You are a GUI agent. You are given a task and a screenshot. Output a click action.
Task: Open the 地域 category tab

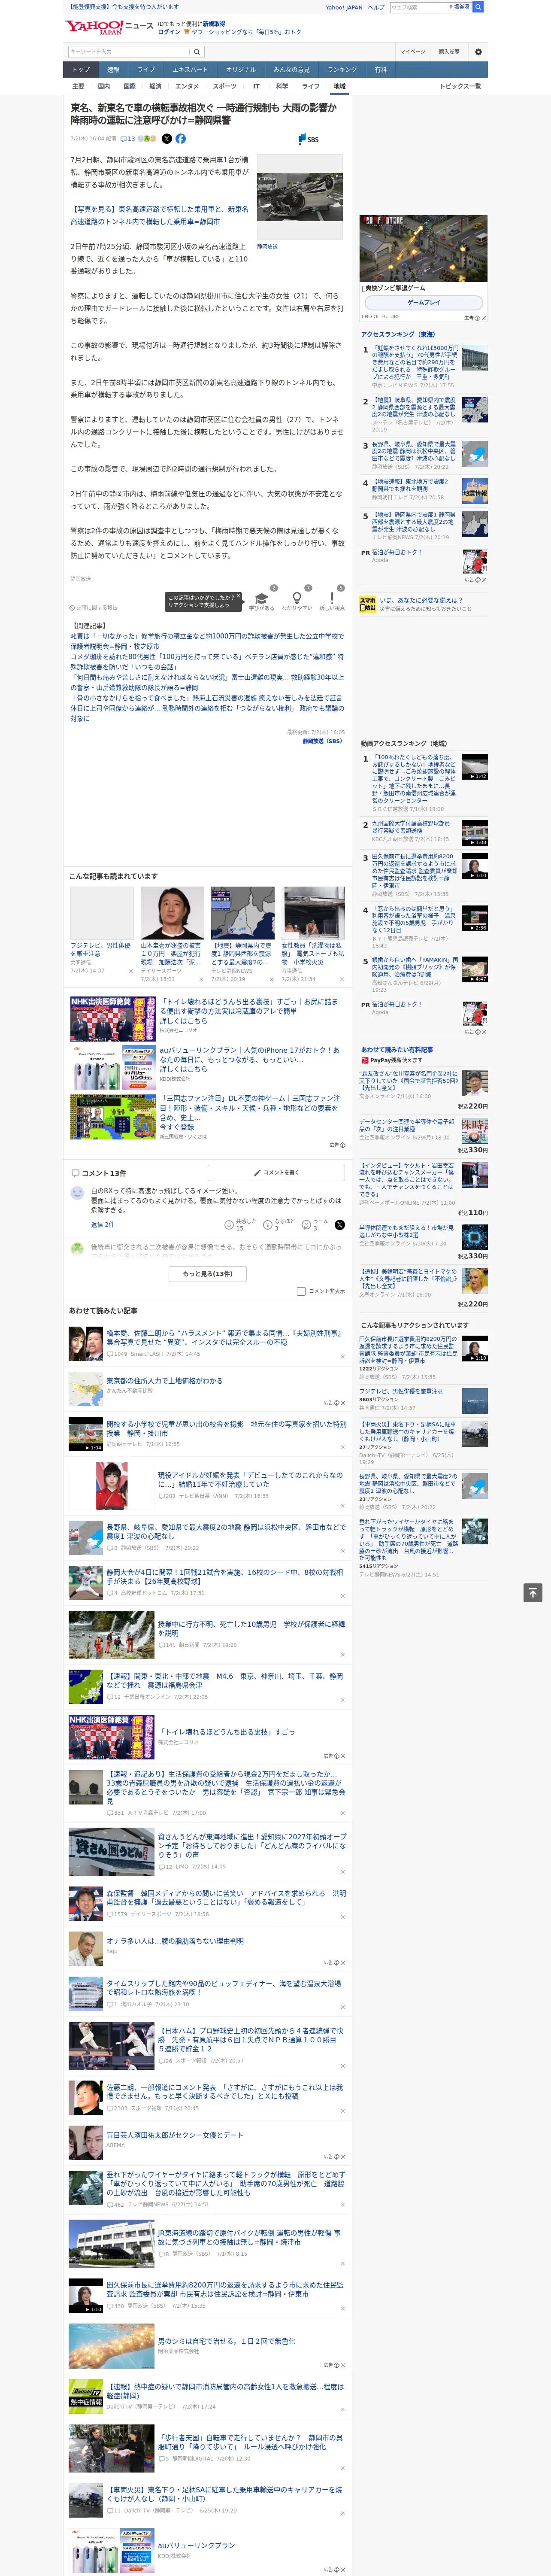pos(339,87)
